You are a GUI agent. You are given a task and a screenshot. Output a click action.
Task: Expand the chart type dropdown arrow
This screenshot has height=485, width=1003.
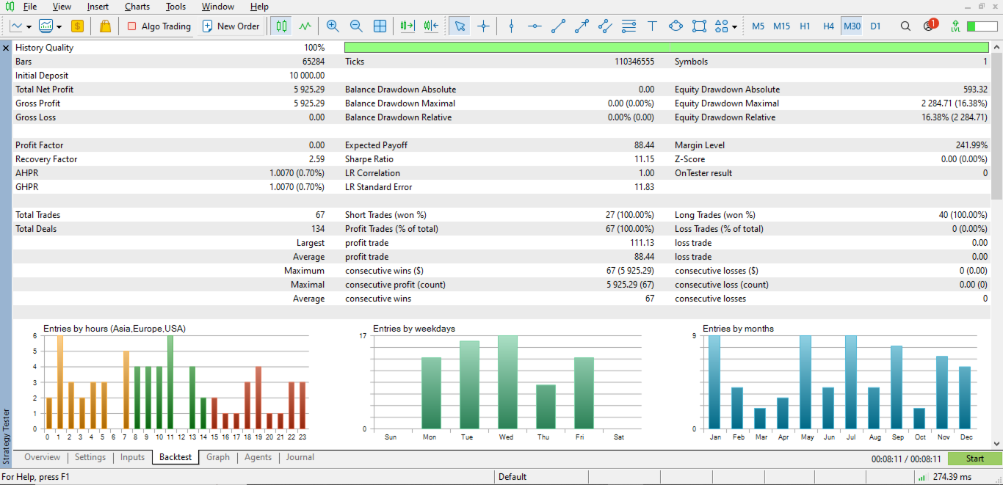(29, 27)
